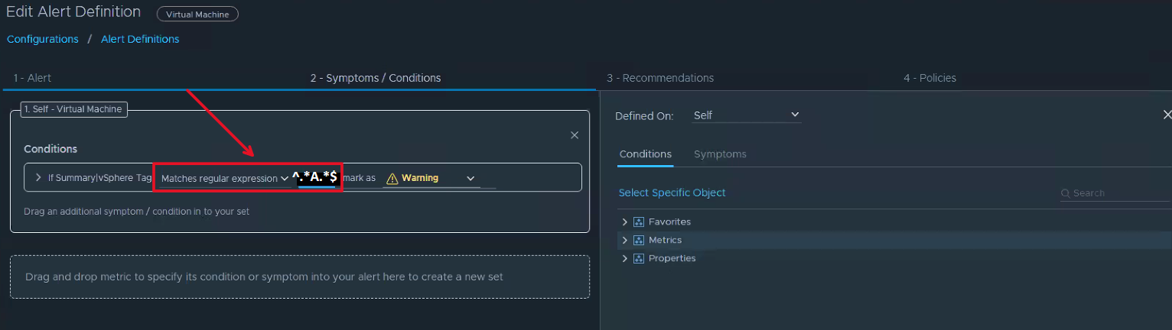
Task: Close the right-hand conditions panel
Action: click(x=1167, y=115)
